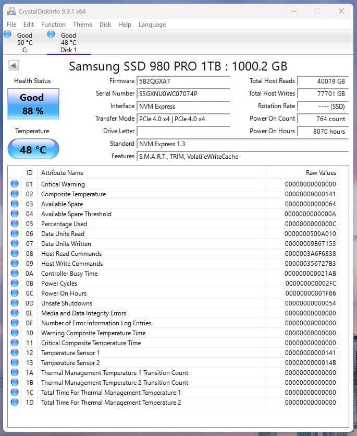Select Total Time For Thermal Management Temperature 1 row
Screen dimensions: 357x436
173,392
